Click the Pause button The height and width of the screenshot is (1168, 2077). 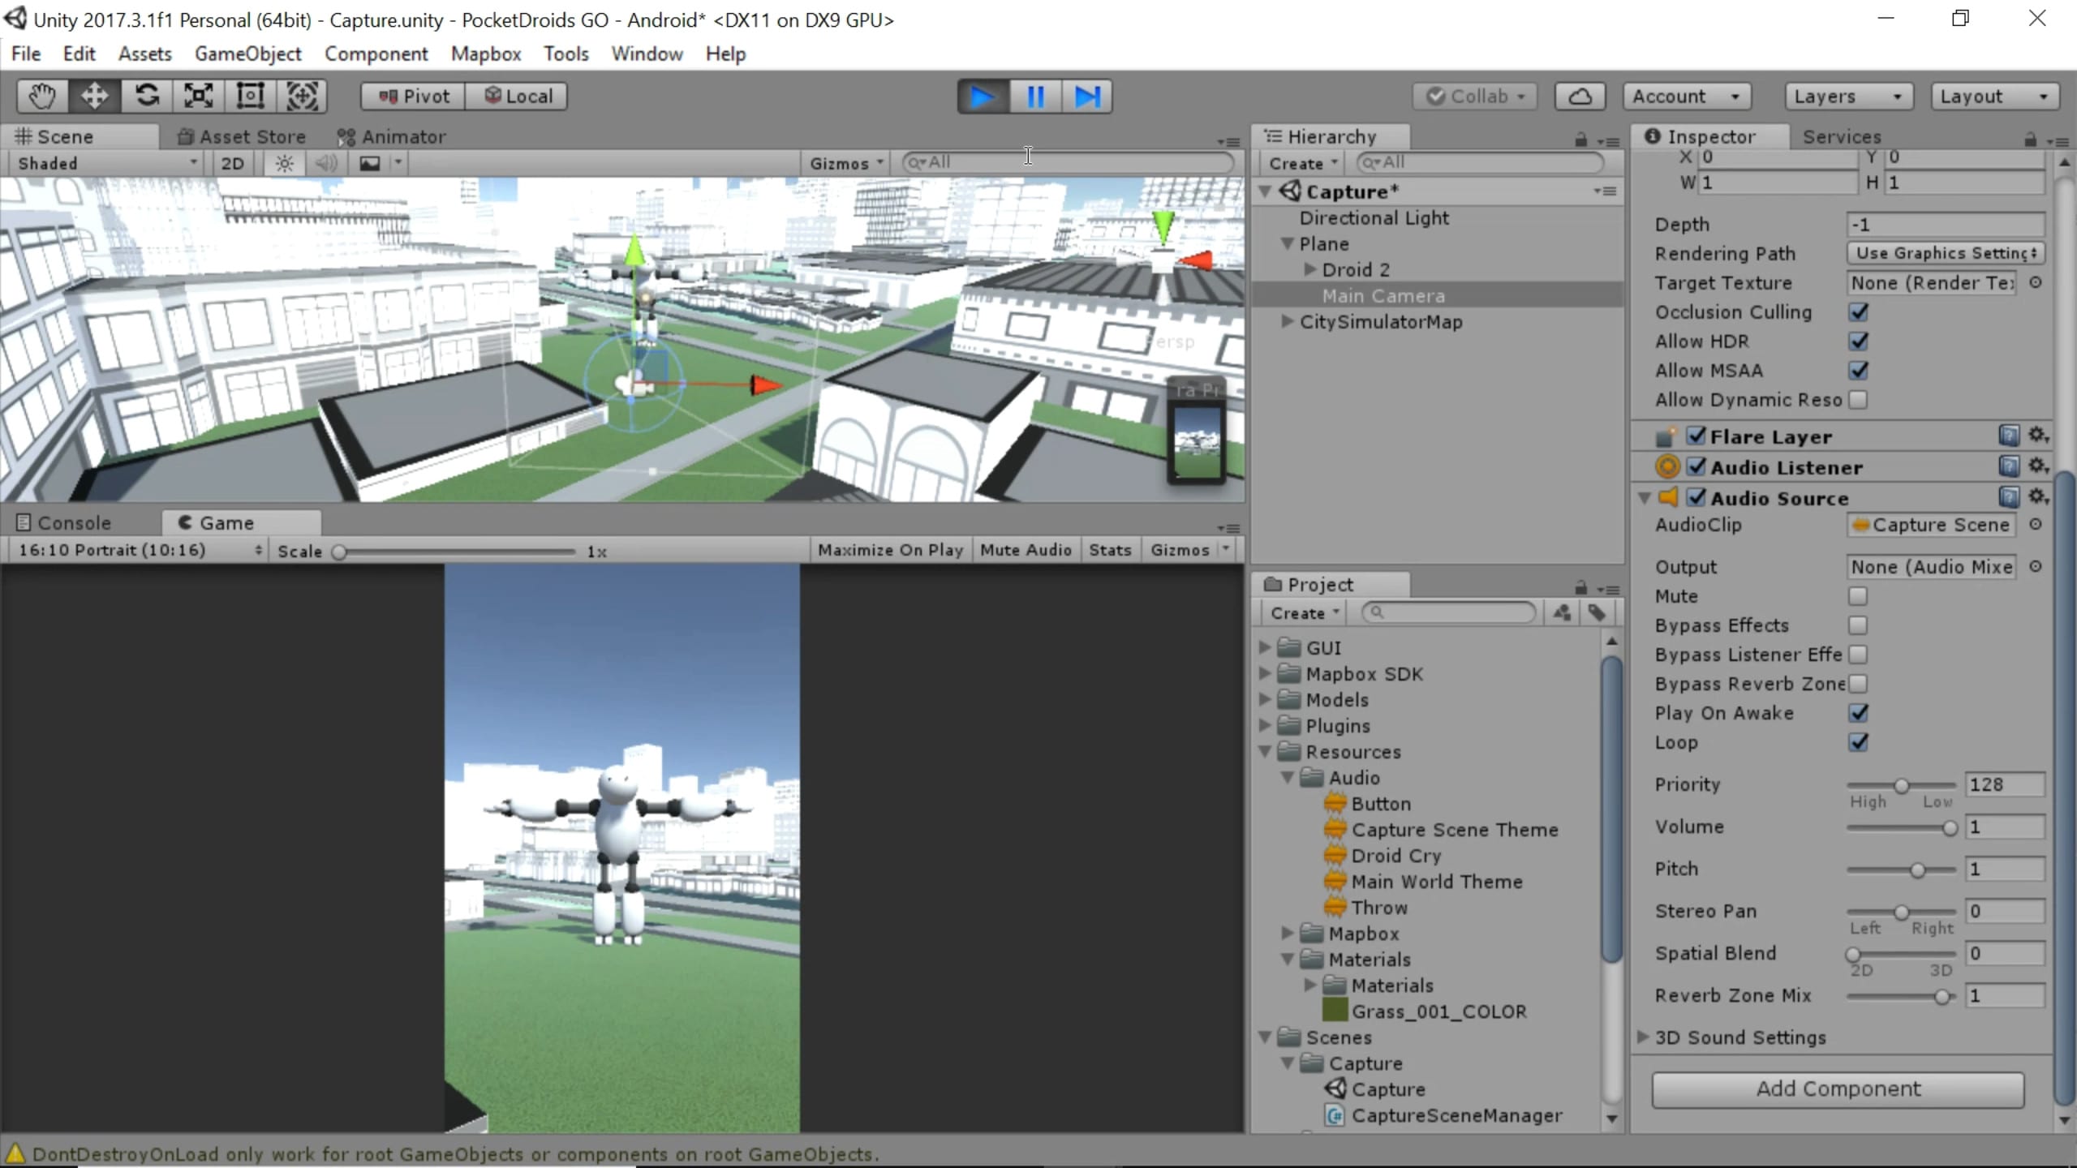(1035, 97)
